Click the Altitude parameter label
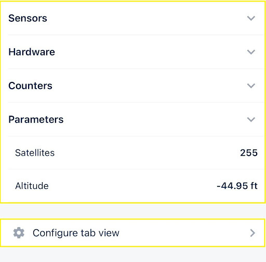Screen dimensions: 266x262 click(32, 186)
